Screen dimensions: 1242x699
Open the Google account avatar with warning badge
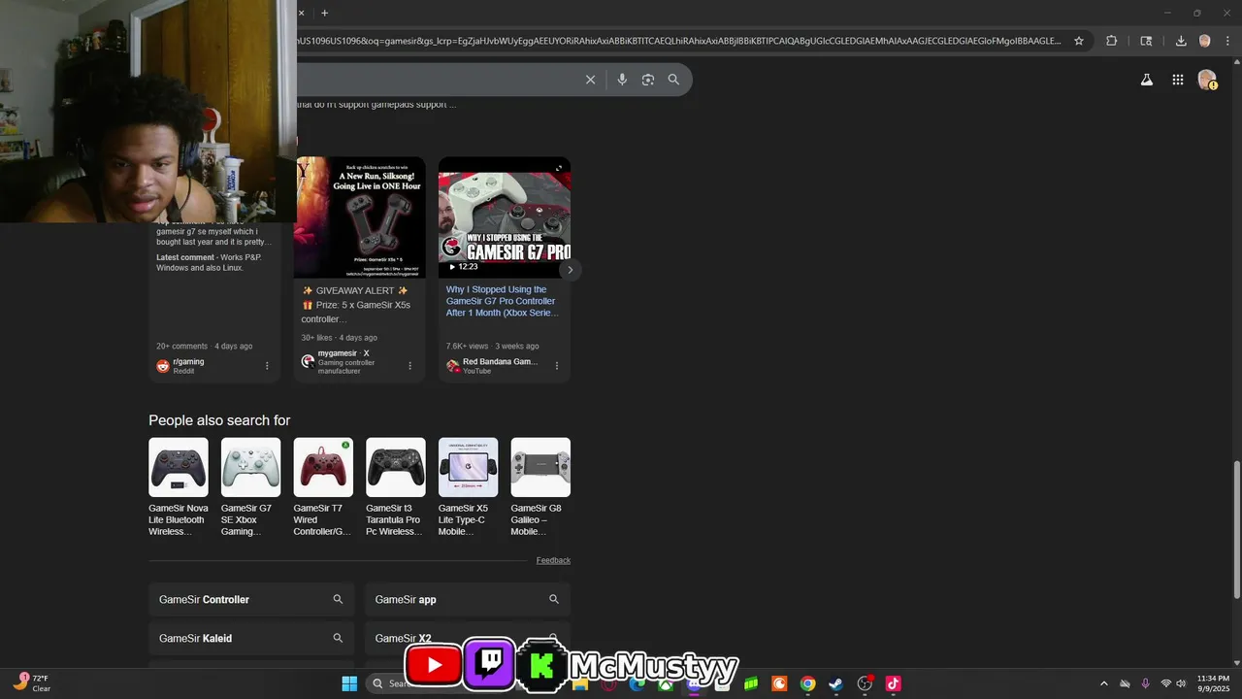pos(1207,80)
